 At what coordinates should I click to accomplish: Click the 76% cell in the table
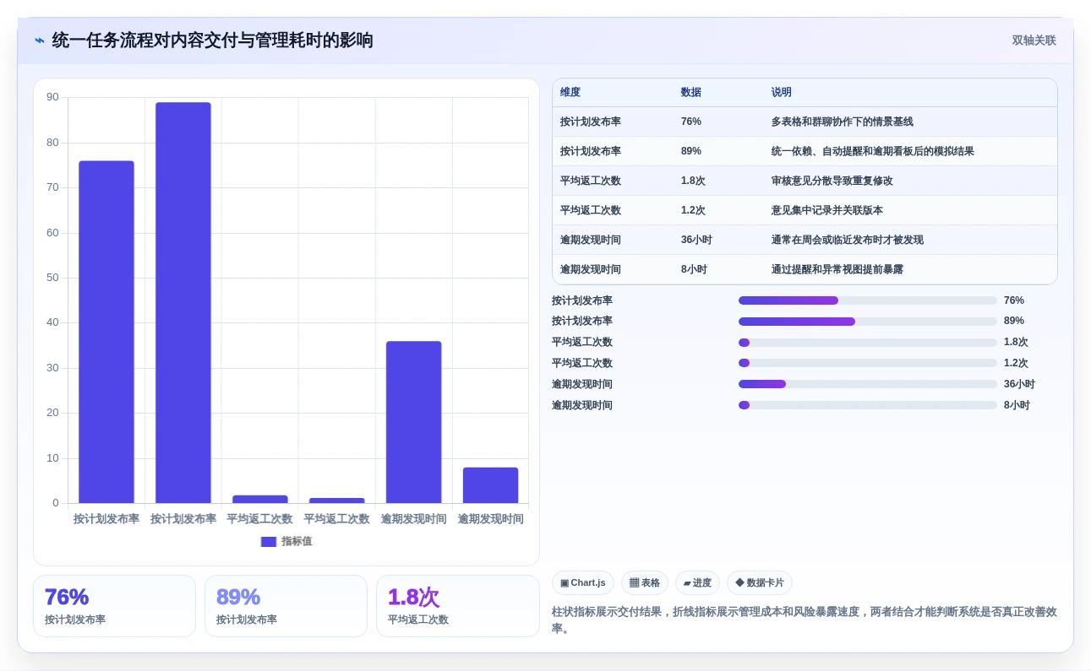click(x=691, y=122)
